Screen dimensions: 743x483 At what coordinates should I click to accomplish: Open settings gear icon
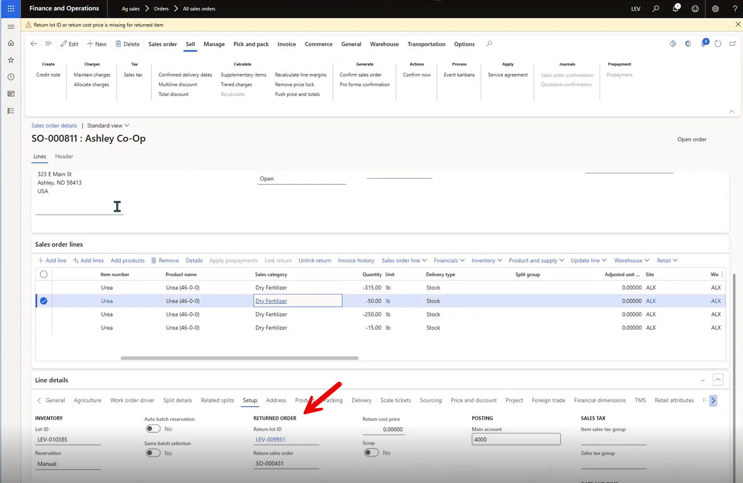[x=715, y=8]
